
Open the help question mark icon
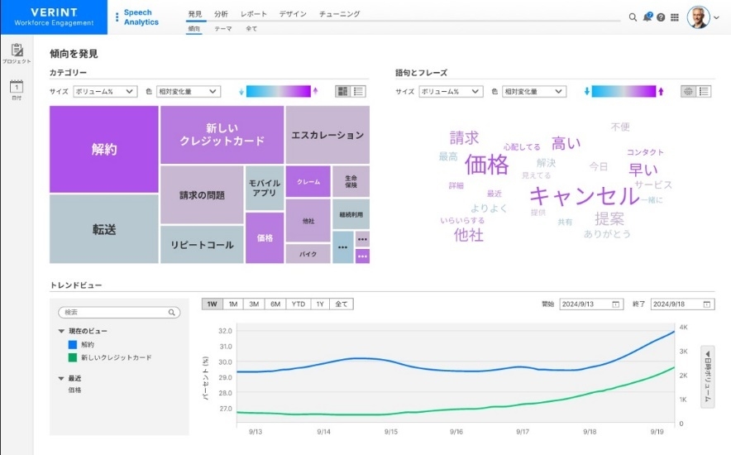(661, 17)
